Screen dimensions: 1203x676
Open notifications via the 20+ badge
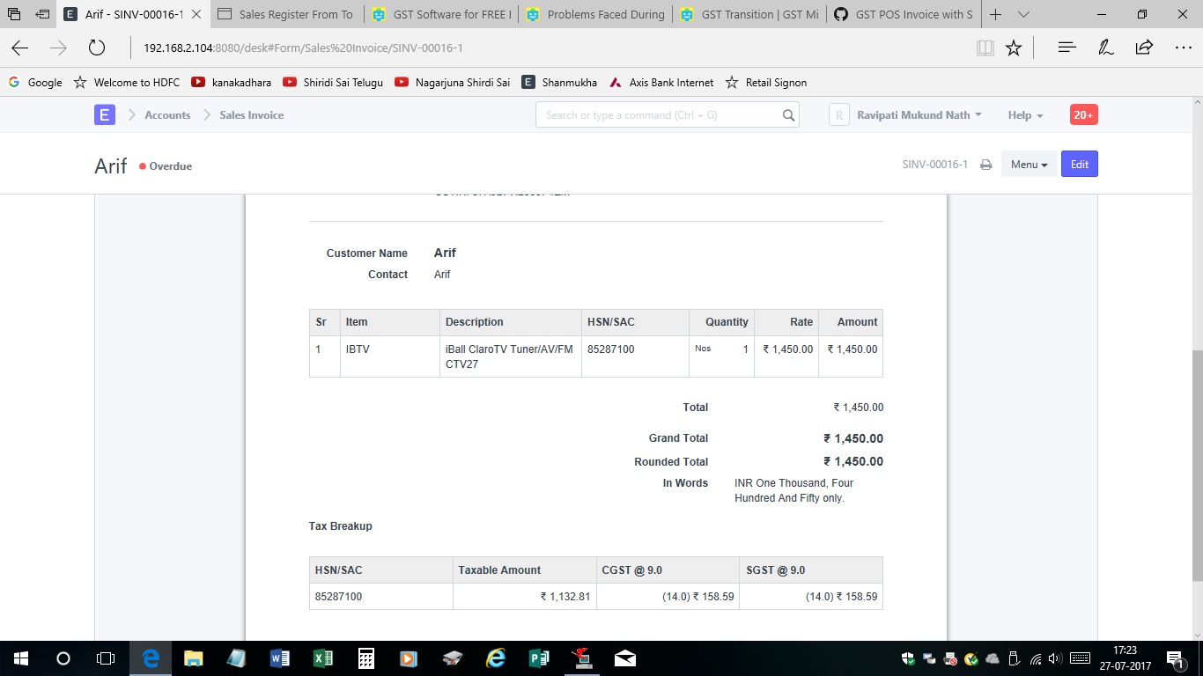(x=1083, y=114)
